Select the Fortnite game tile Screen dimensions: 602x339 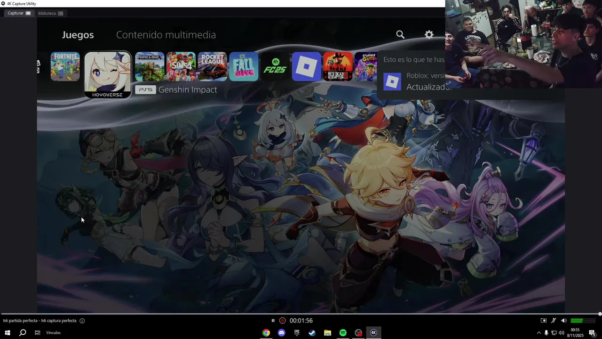[x=65, y=66]
